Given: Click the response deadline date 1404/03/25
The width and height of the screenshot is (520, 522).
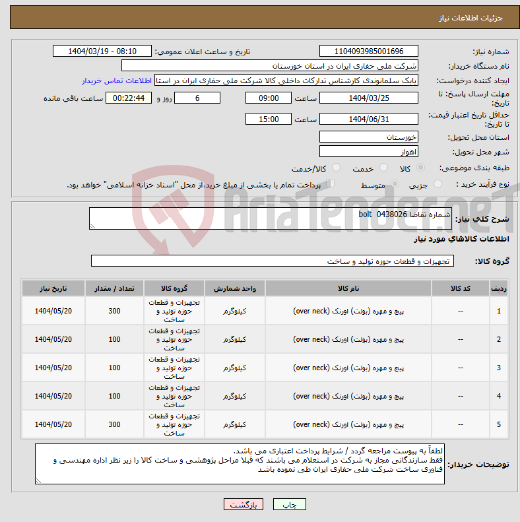Looking at the screenshot, I should (368, 98).
